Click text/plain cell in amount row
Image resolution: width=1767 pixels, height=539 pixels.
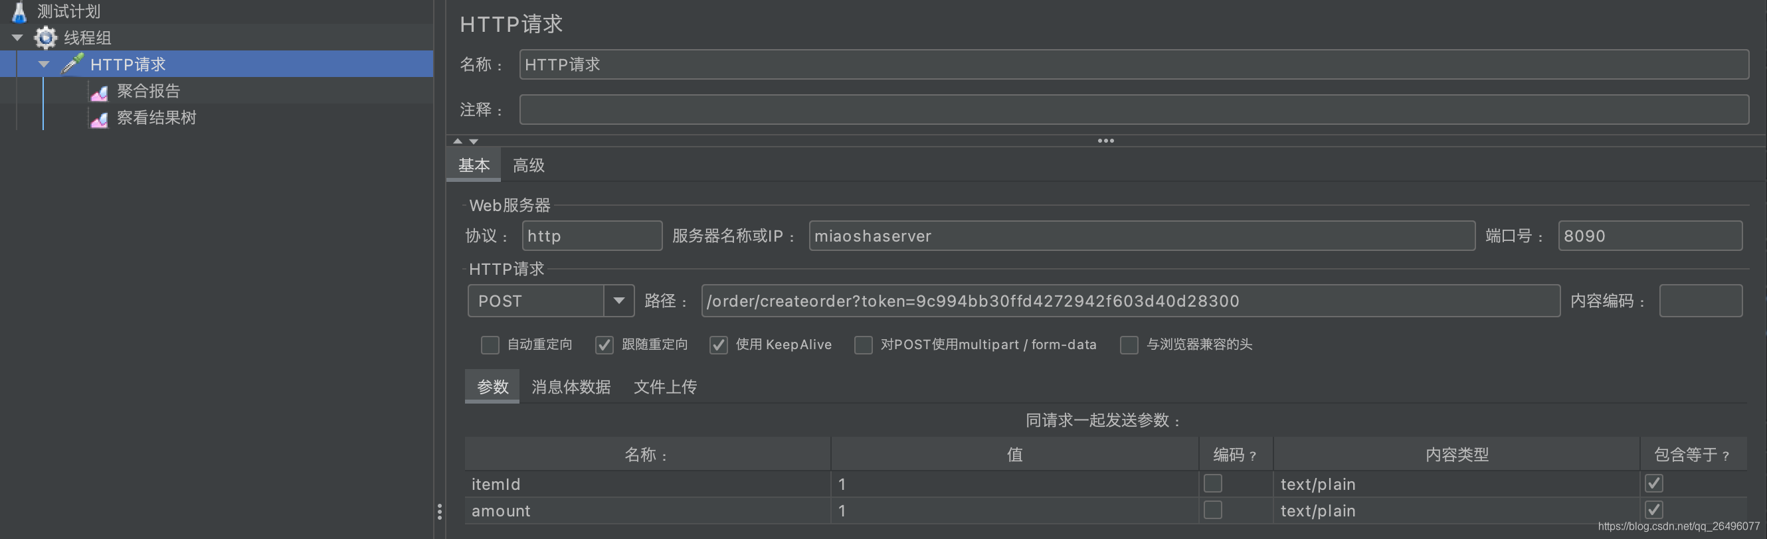coord(1456,511)
